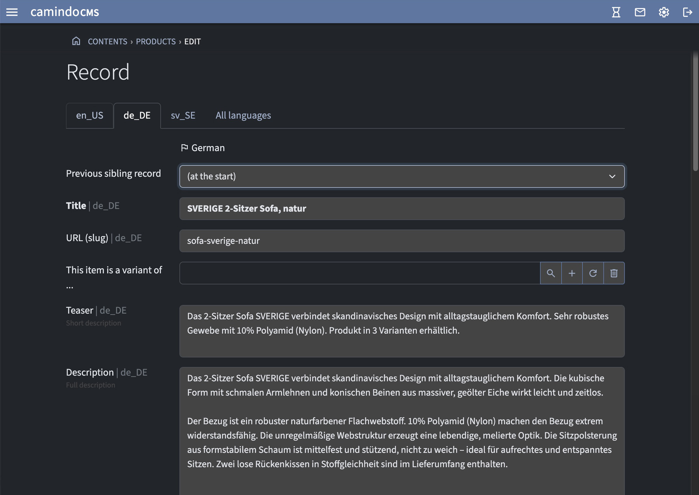The height and width of the screenshot is (495, 699).
Task: Follow the CONTENTS breadcrumb link
Action: 108,42
